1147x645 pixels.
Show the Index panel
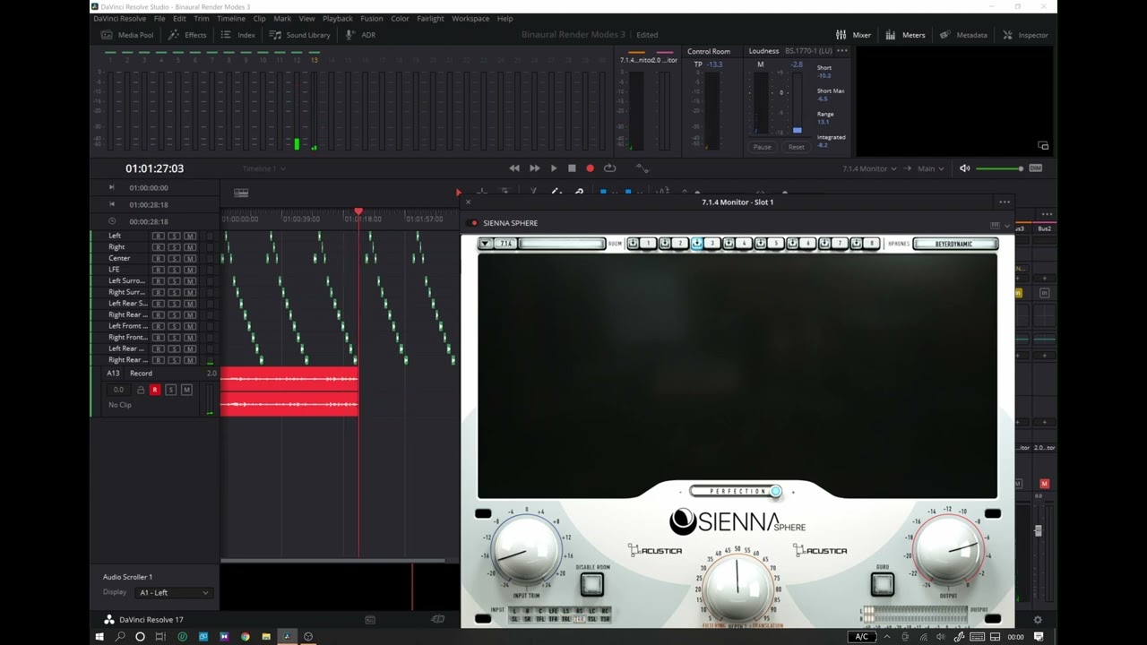coord(237,35)
